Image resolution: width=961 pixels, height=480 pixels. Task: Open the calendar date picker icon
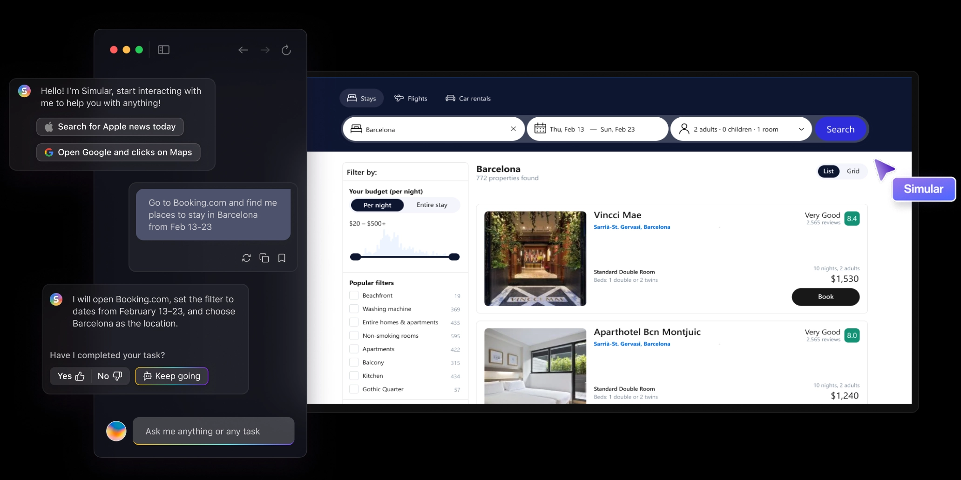click(x=540, y=129)
